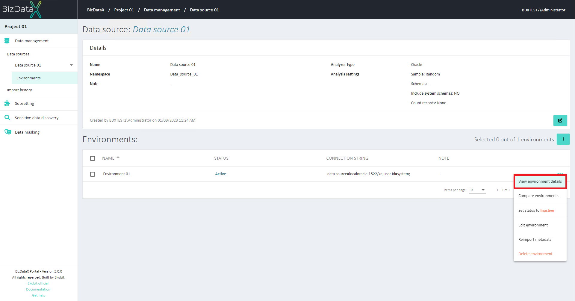Click the Project 01 sidebar header
The image size is (575, 301).
click(x=39, y=27)
